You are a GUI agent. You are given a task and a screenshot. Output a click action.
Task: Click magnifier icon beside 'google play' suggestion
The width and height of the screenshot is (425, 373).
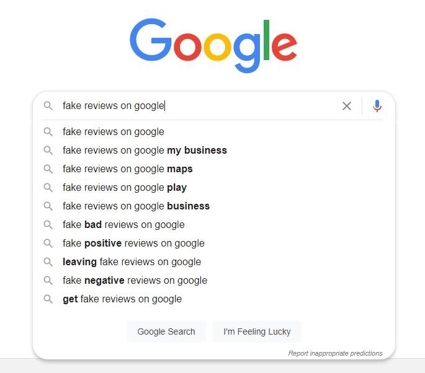pyautogui.click(x=48, y=187)
